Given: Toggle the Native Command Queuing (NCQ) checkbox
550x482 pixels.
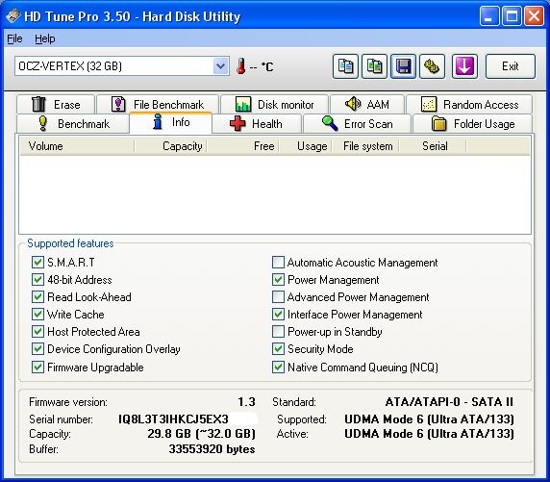Looking at the screenshot, I should pos(278,368).
